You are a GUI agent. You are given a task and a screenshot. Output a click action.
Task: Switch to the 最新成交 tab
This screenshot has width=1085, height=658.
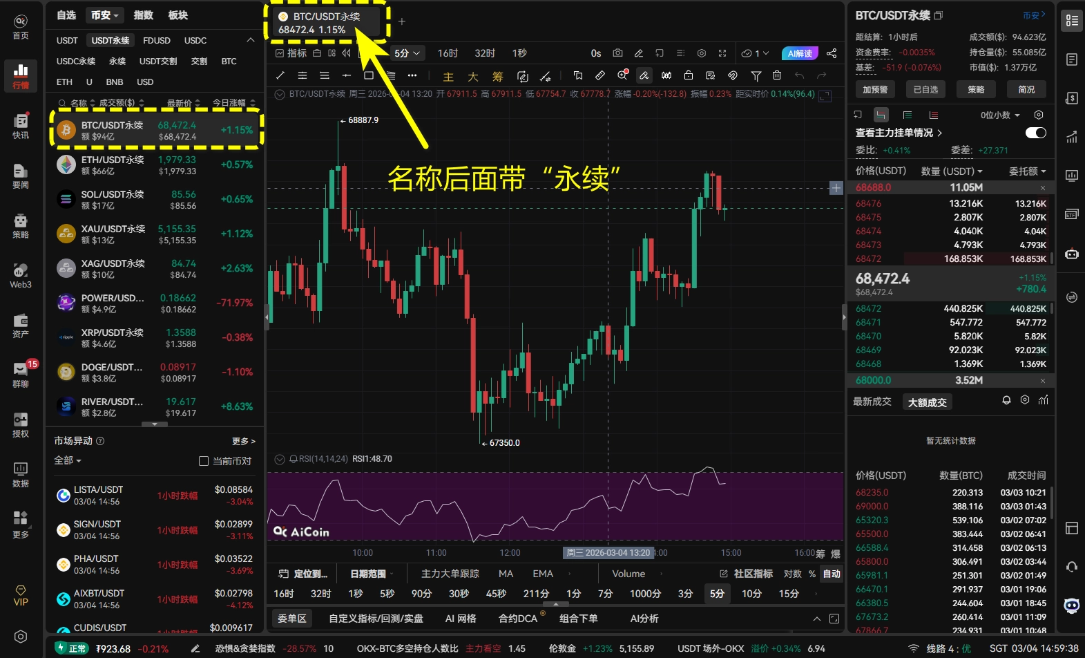(x=872, y=402)
